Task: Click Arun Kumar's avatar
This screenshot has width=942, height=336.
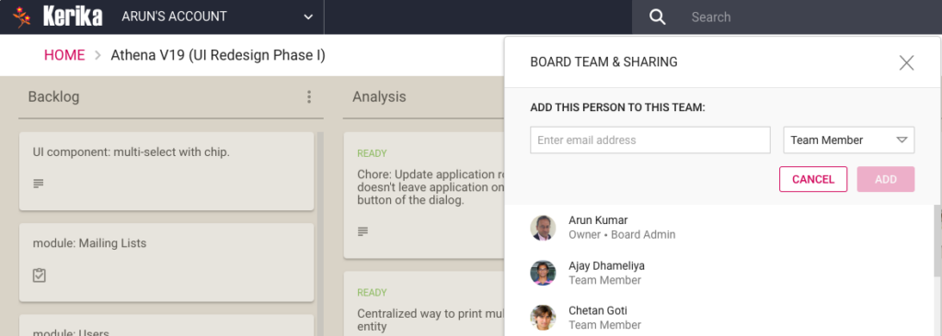Action: [543, 228]
